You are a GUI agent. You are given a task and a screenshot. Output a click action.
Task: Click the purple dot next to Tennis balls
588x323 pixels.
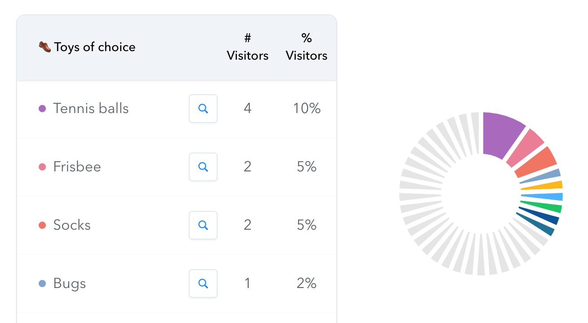pos(42,109)
